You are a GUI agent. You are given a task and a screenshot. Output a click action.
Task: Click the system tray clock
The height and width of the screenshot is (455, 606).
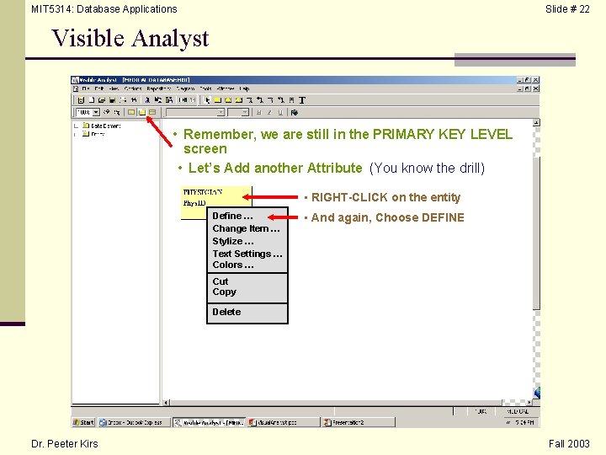click(525, 422)
